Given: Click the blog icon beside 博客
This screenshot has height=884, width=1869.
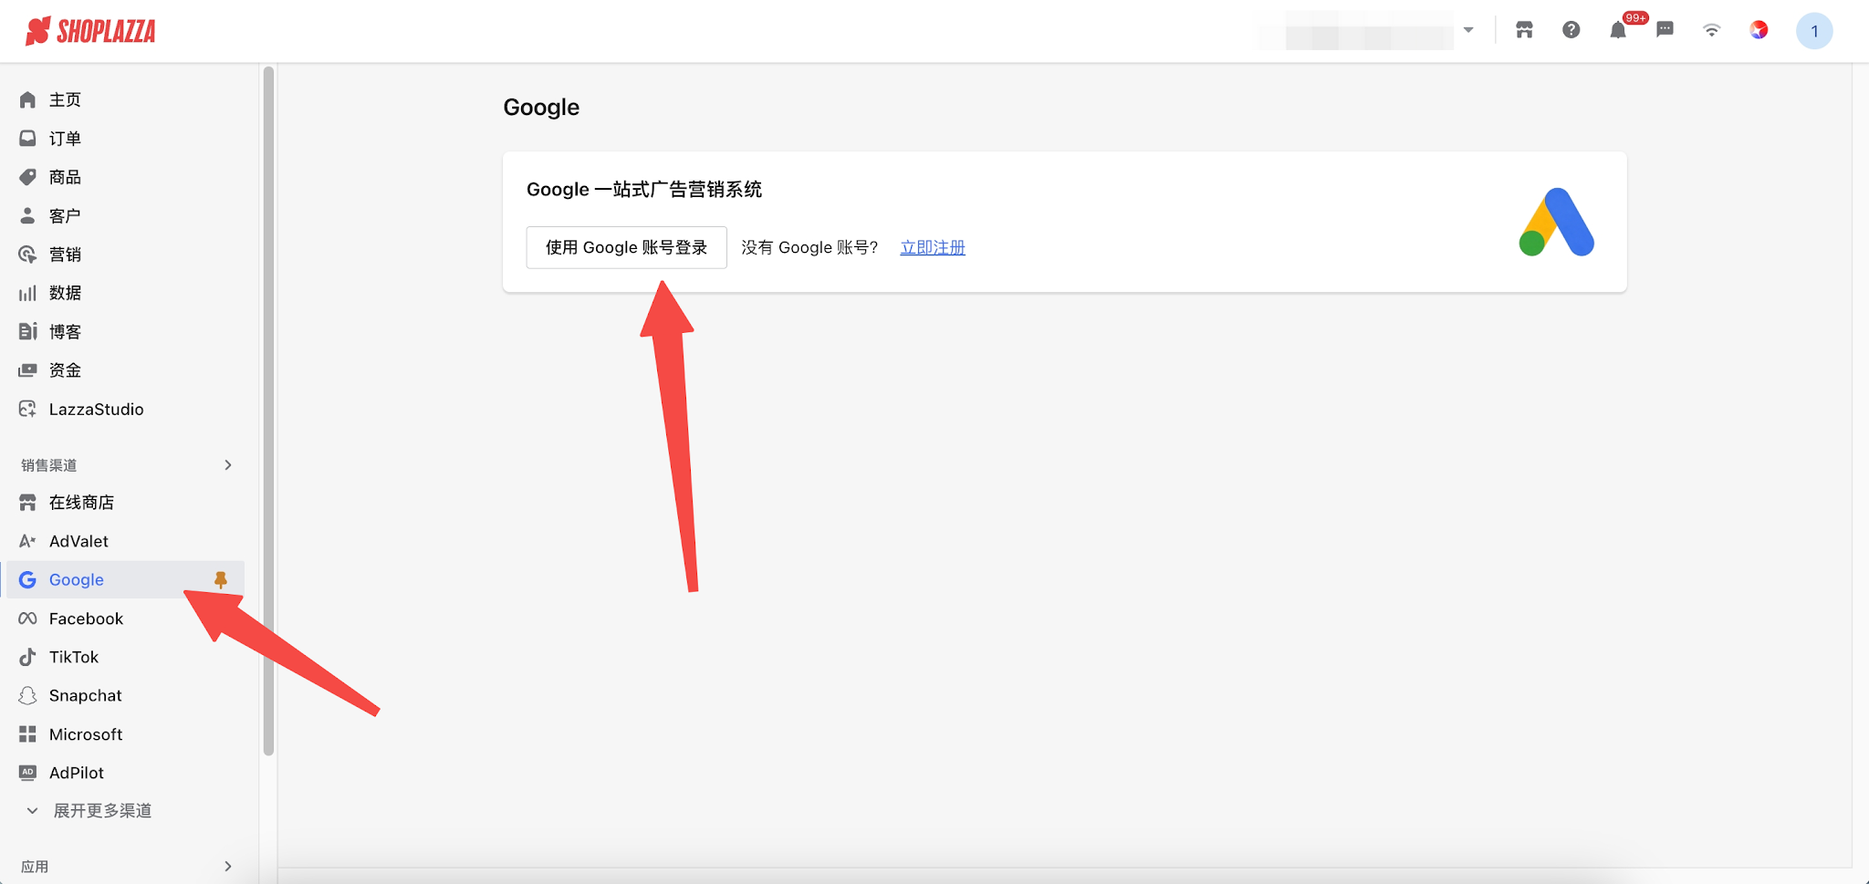Looking at the screenshot, I should (x=27, y=331).
